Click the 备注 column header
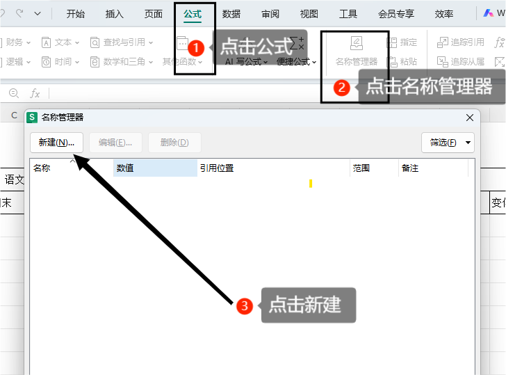This screenshot has height=375, width=506. (433, 168)
